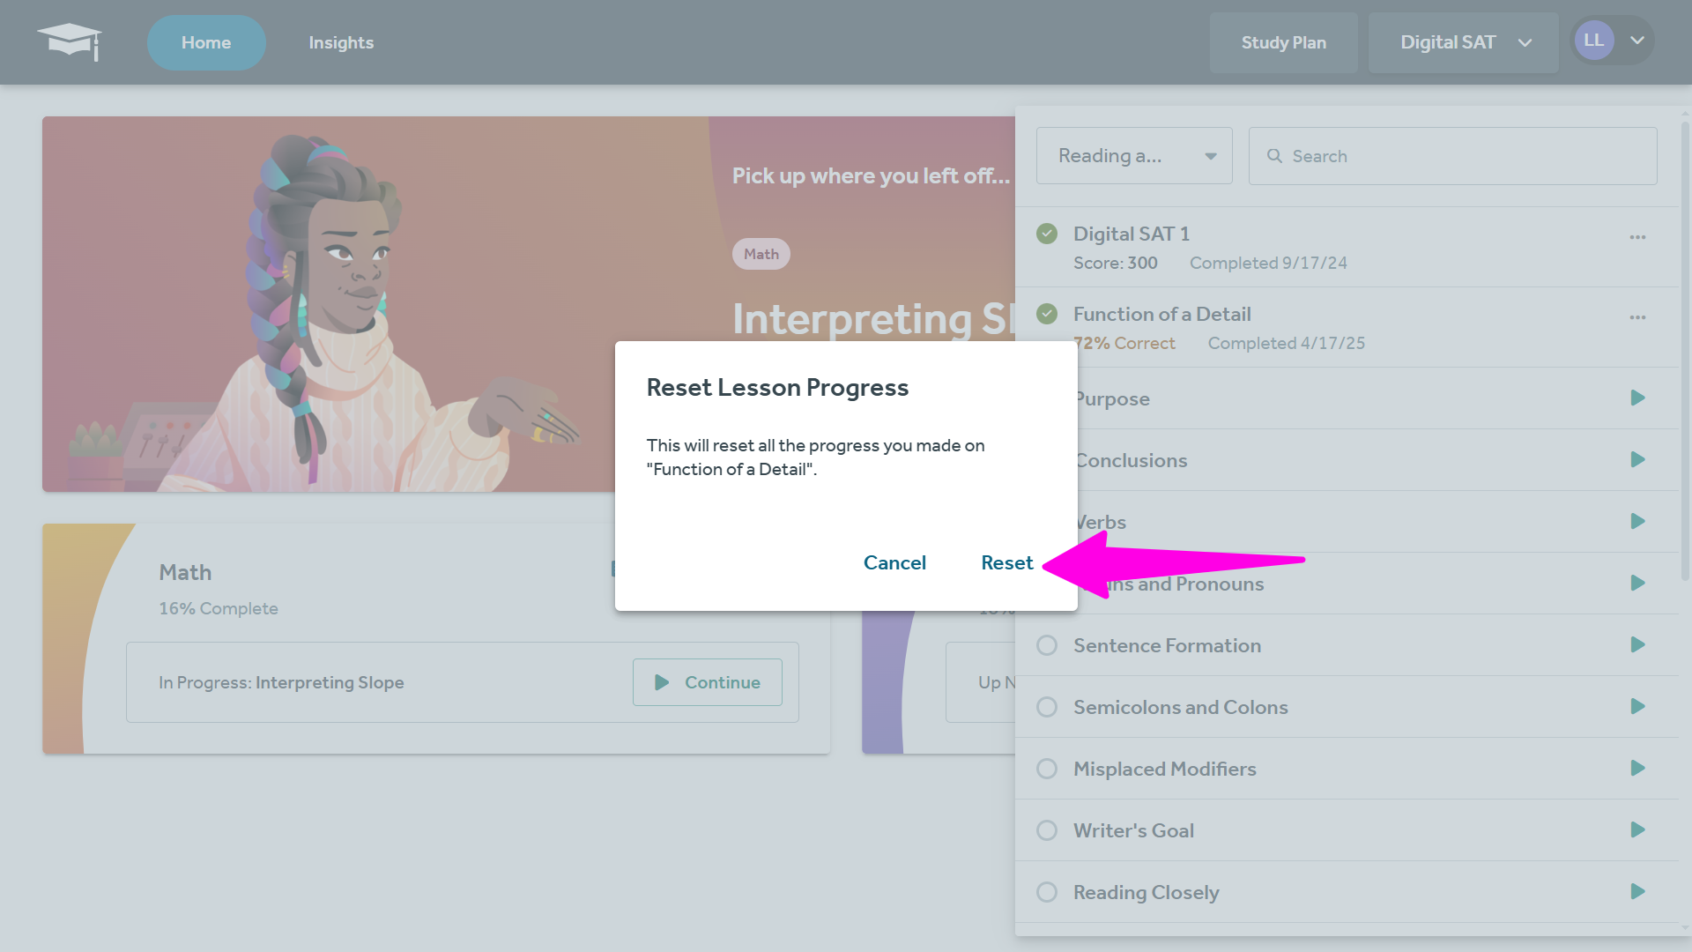Click the lesson list vertical scrollbar
The image size is (1692, 952).
pos(1685,353)
